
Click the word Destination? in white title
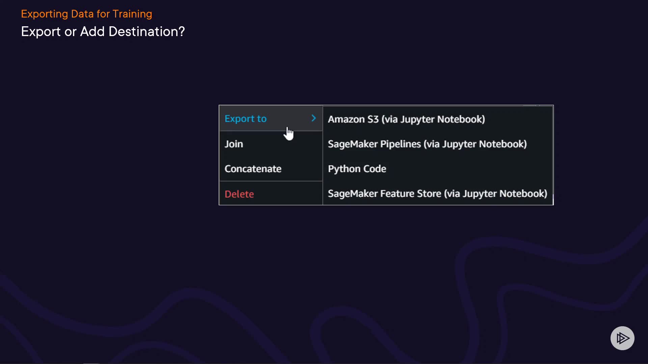pyautogui.click(x=146, y=32)
